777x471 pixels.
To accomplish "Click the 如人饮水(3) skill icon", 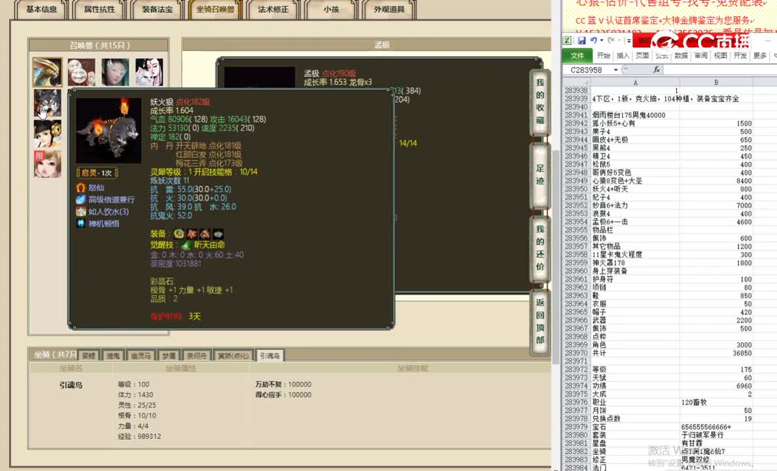I will click(80, 212).
